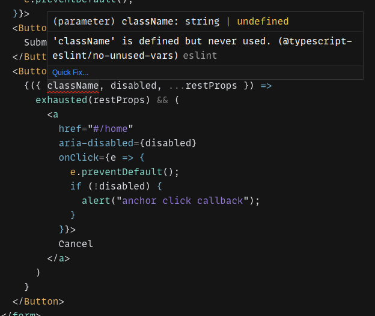The width and height of the screenshot is (375, 316).
Task: Click the "#/home" string value
Action: point(111,128)
